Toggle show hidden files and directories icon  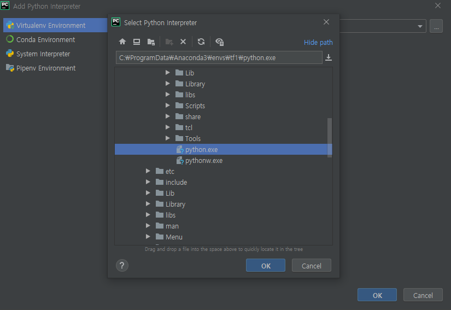coord(219,42)
